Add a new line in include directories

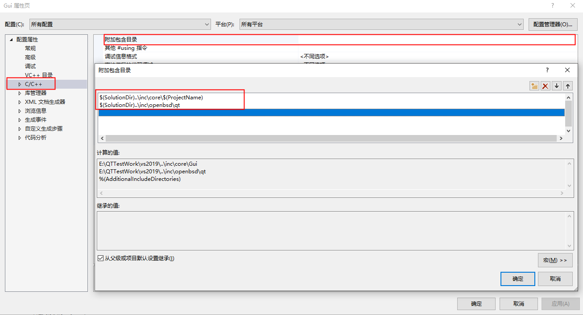tap(534, 86)
